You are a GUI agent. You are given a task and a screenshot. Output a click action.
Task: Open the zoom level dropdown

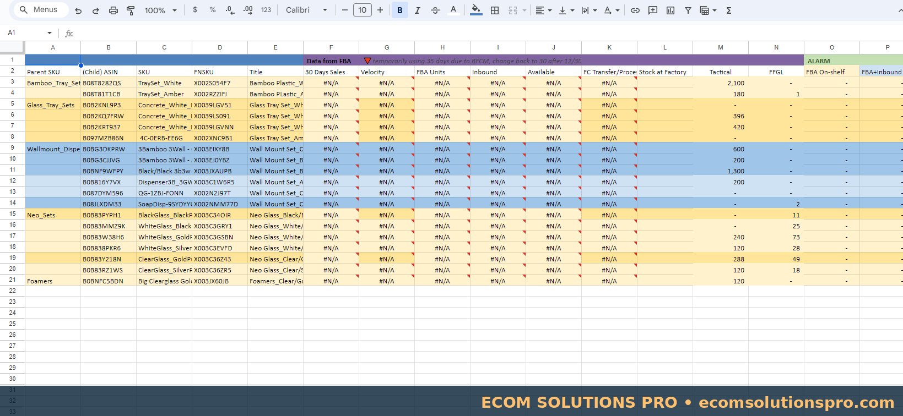pos(161,10)
